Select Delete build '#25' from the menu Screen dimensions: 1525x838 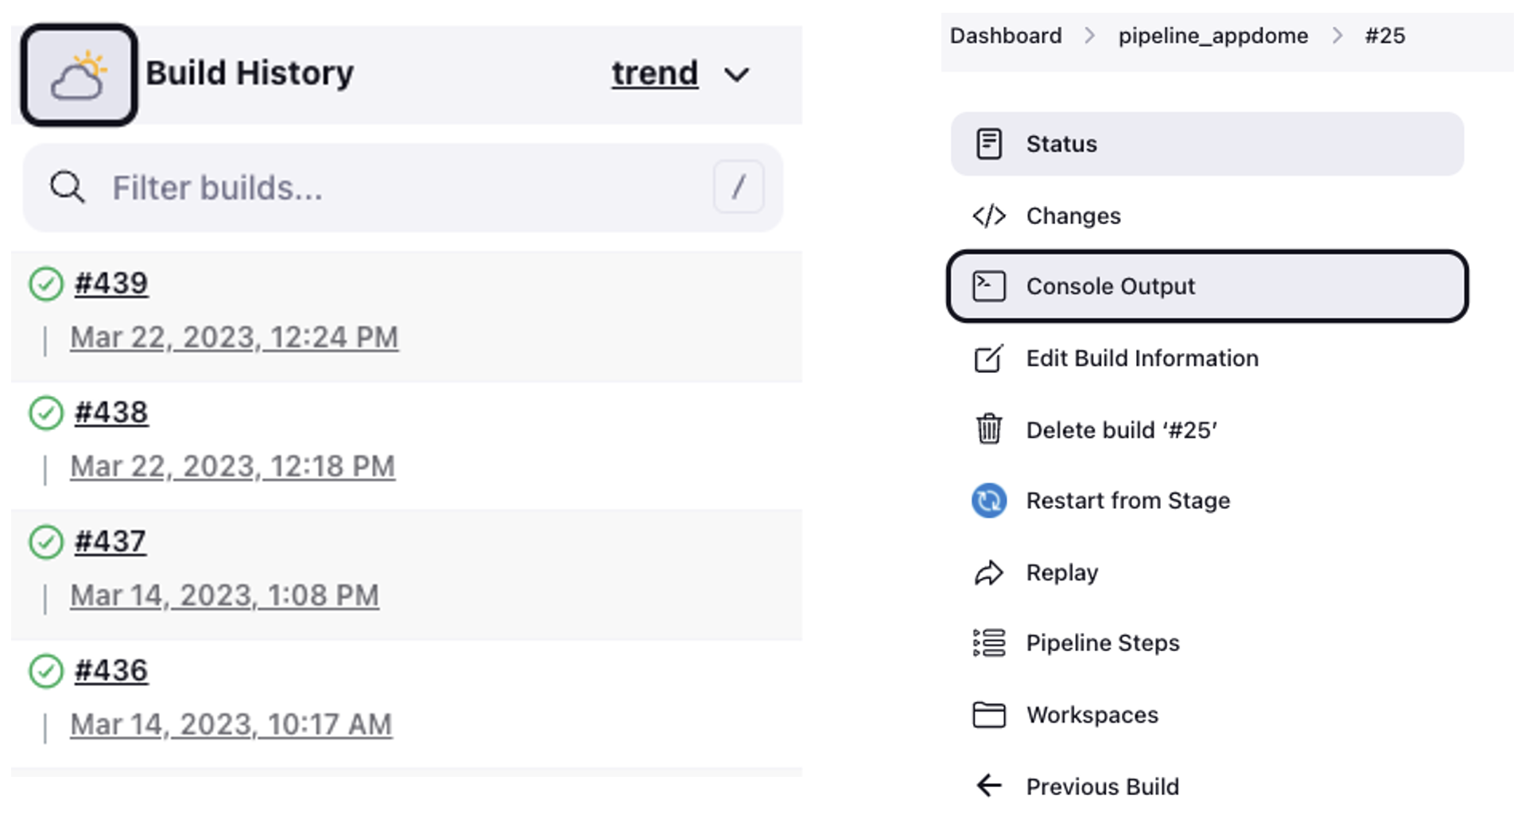coord(1121,429)
